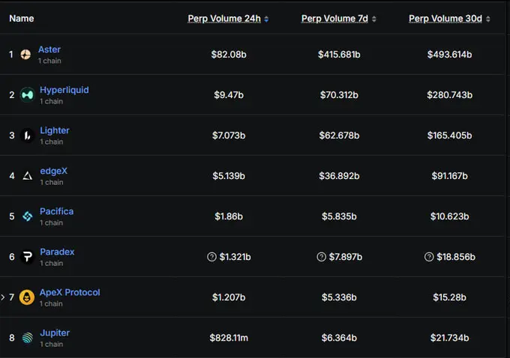The image size is (510, 358).
Task: Click the edgeX triangle logo icon
Action: [27, 176]
